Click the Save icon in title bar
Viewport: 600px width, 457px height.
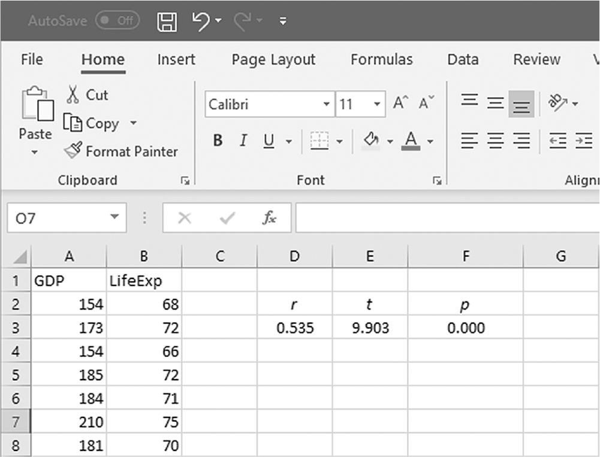(x=167, y=21)
